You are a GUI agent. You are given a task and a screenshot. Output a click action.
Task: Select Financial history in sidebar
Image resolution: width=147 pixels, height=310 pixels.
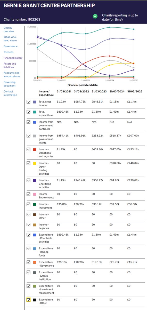coord(13,58)
